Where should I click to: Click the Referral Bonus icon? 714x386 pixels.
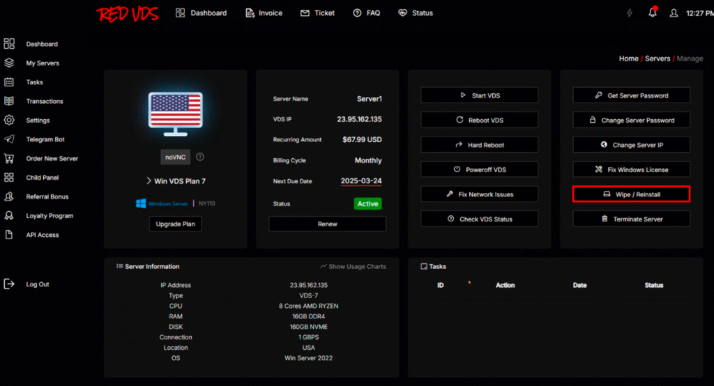(9, 196)
